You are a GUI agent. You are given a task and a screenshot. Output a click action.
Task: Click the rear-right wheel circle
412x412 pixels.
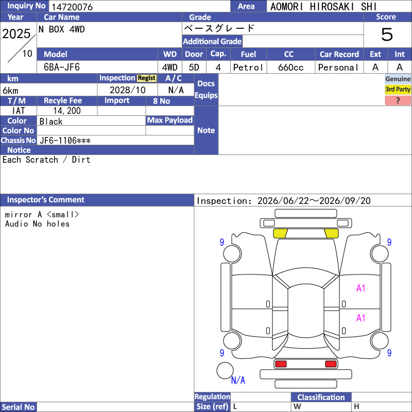(380, 341)
